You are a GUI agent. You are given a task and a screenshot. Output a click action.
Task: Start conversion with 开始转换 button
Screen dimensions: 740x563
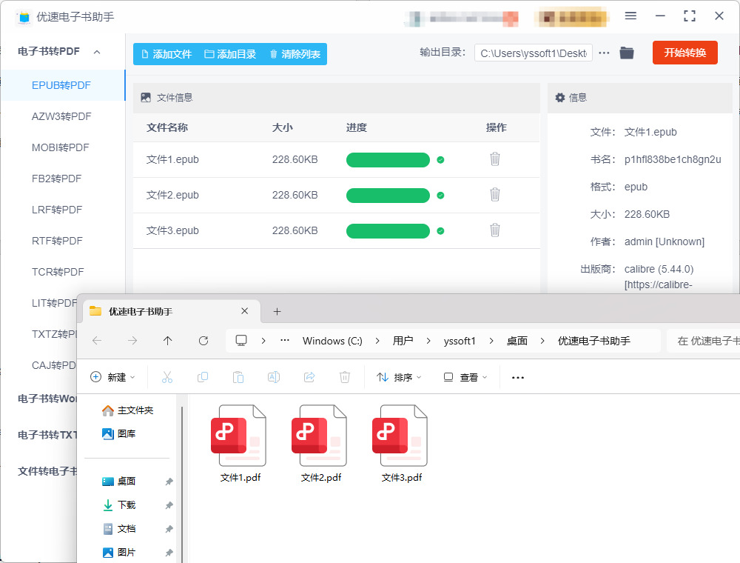(x=684, y=53)
